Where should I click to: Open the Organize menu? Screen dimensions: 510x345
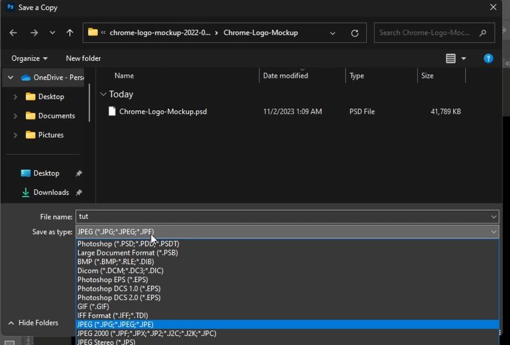(29, 58)
